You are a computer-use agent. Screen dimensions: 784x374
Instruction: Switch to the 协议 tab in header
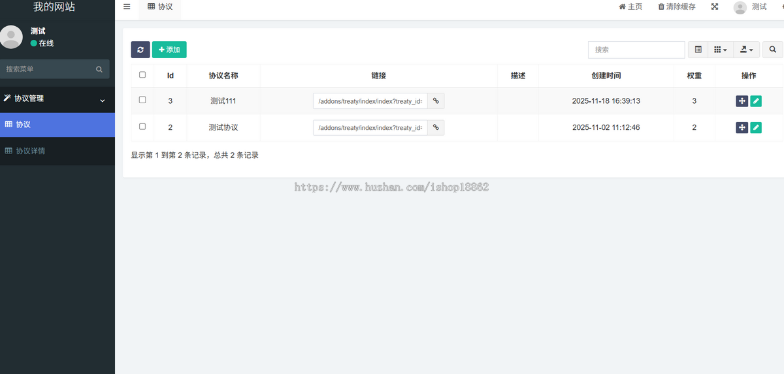[x=160, y=7]
